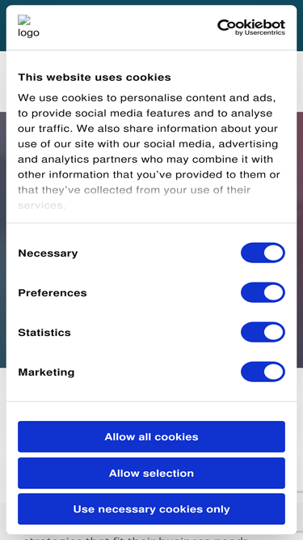303x540 pixels.
Task: Click the Allow all cookies button
Action: 152,436
